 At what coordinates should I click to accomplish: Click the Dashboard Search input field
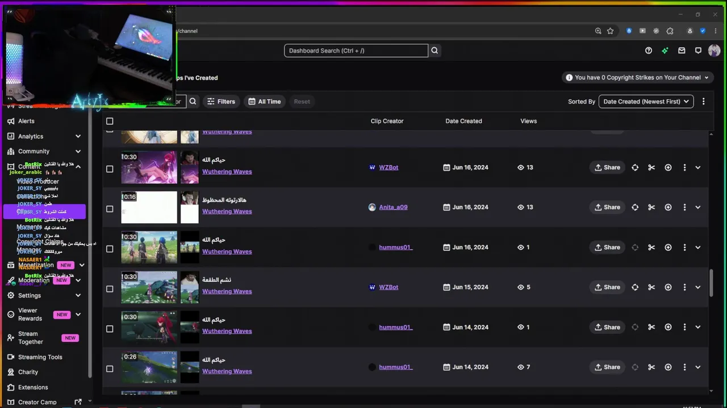tap(356, 50)
